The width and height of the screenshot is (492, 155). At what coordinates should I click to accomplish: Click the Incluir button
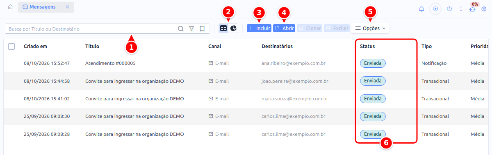[x=259, y=29]
